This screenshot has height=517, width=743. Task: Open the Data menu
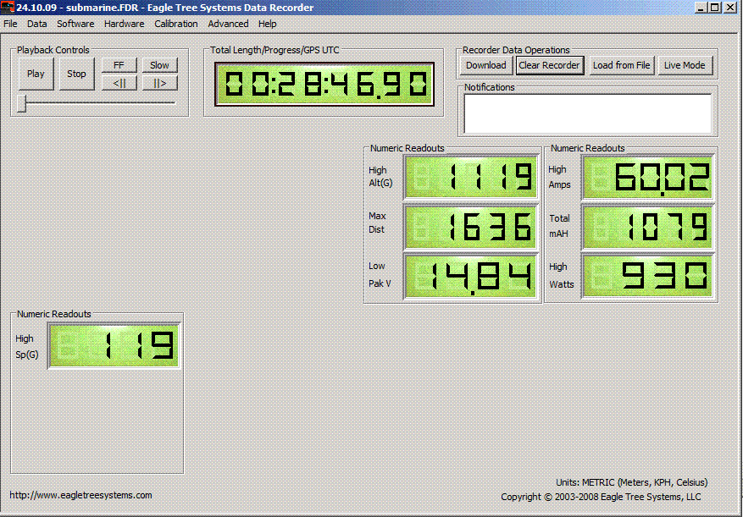click(x=37, y=24)
